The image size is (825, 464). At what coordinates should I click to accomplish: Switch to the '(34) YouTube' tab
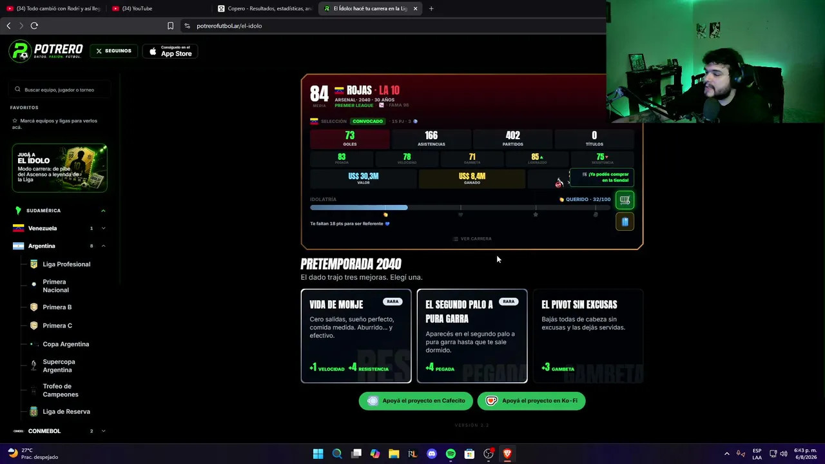click(x=159, y=8)
